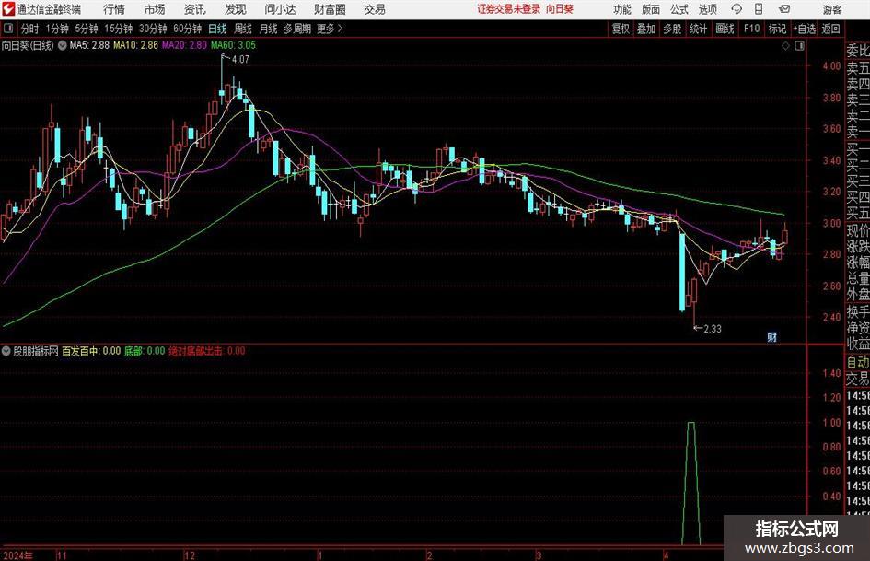
Task: Open the 公式 menu
Action: coord(679,9)
